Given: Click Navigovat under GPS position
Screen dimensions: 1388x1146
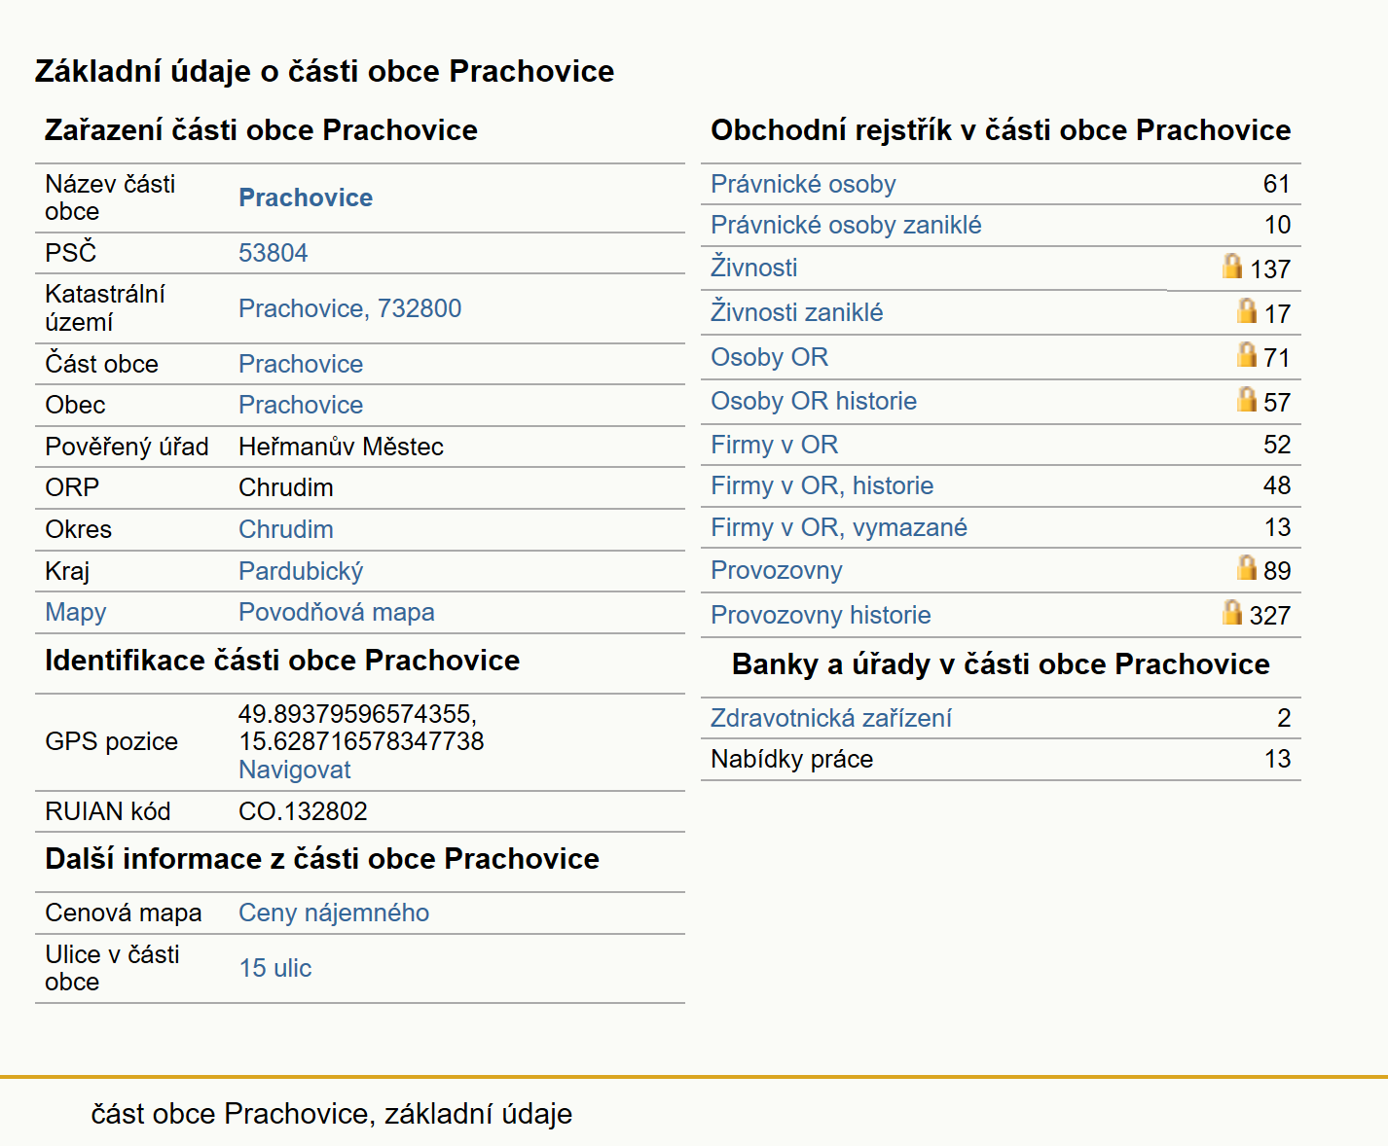Looking at the screenshot, I should click(x=295, y=770).
